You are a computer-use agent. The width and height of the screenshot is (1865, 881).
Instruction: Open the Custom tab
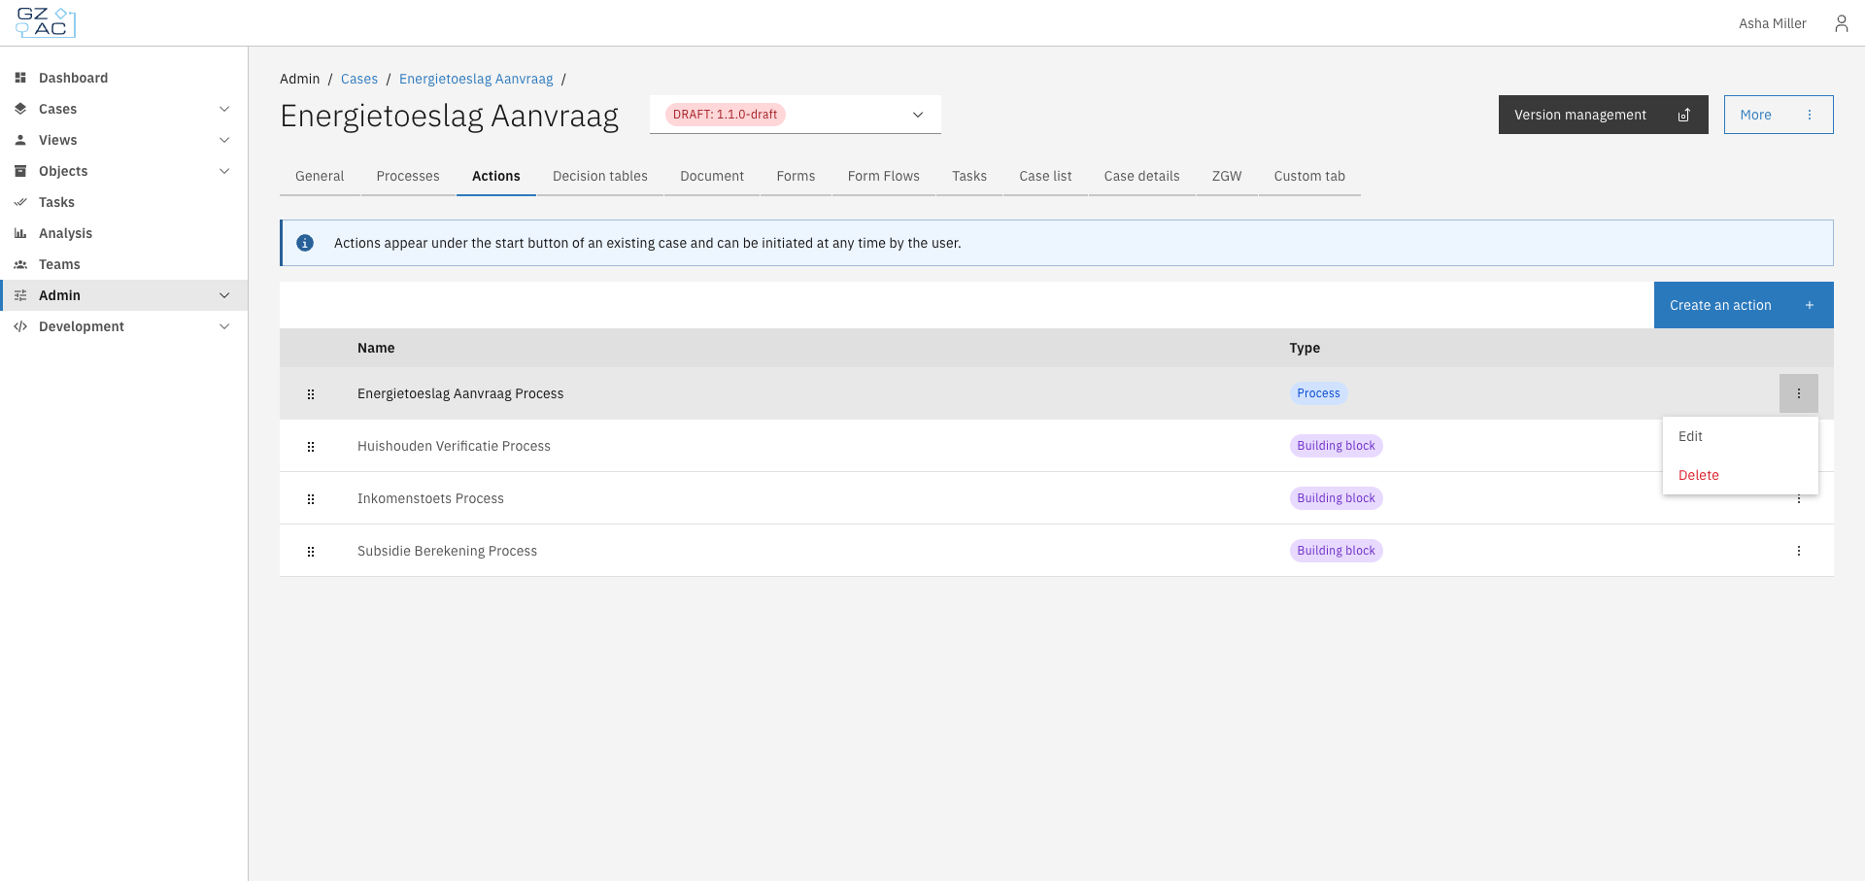pos(1309,176)
